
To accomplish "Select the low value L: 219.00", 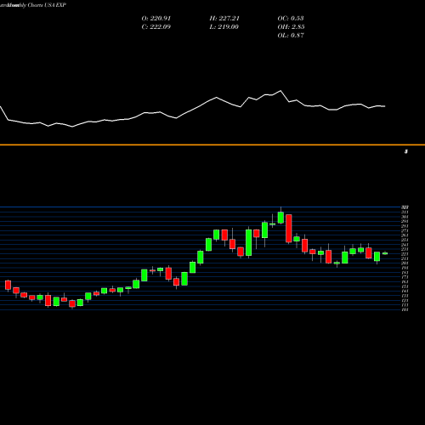I will [x=224, y=27].
